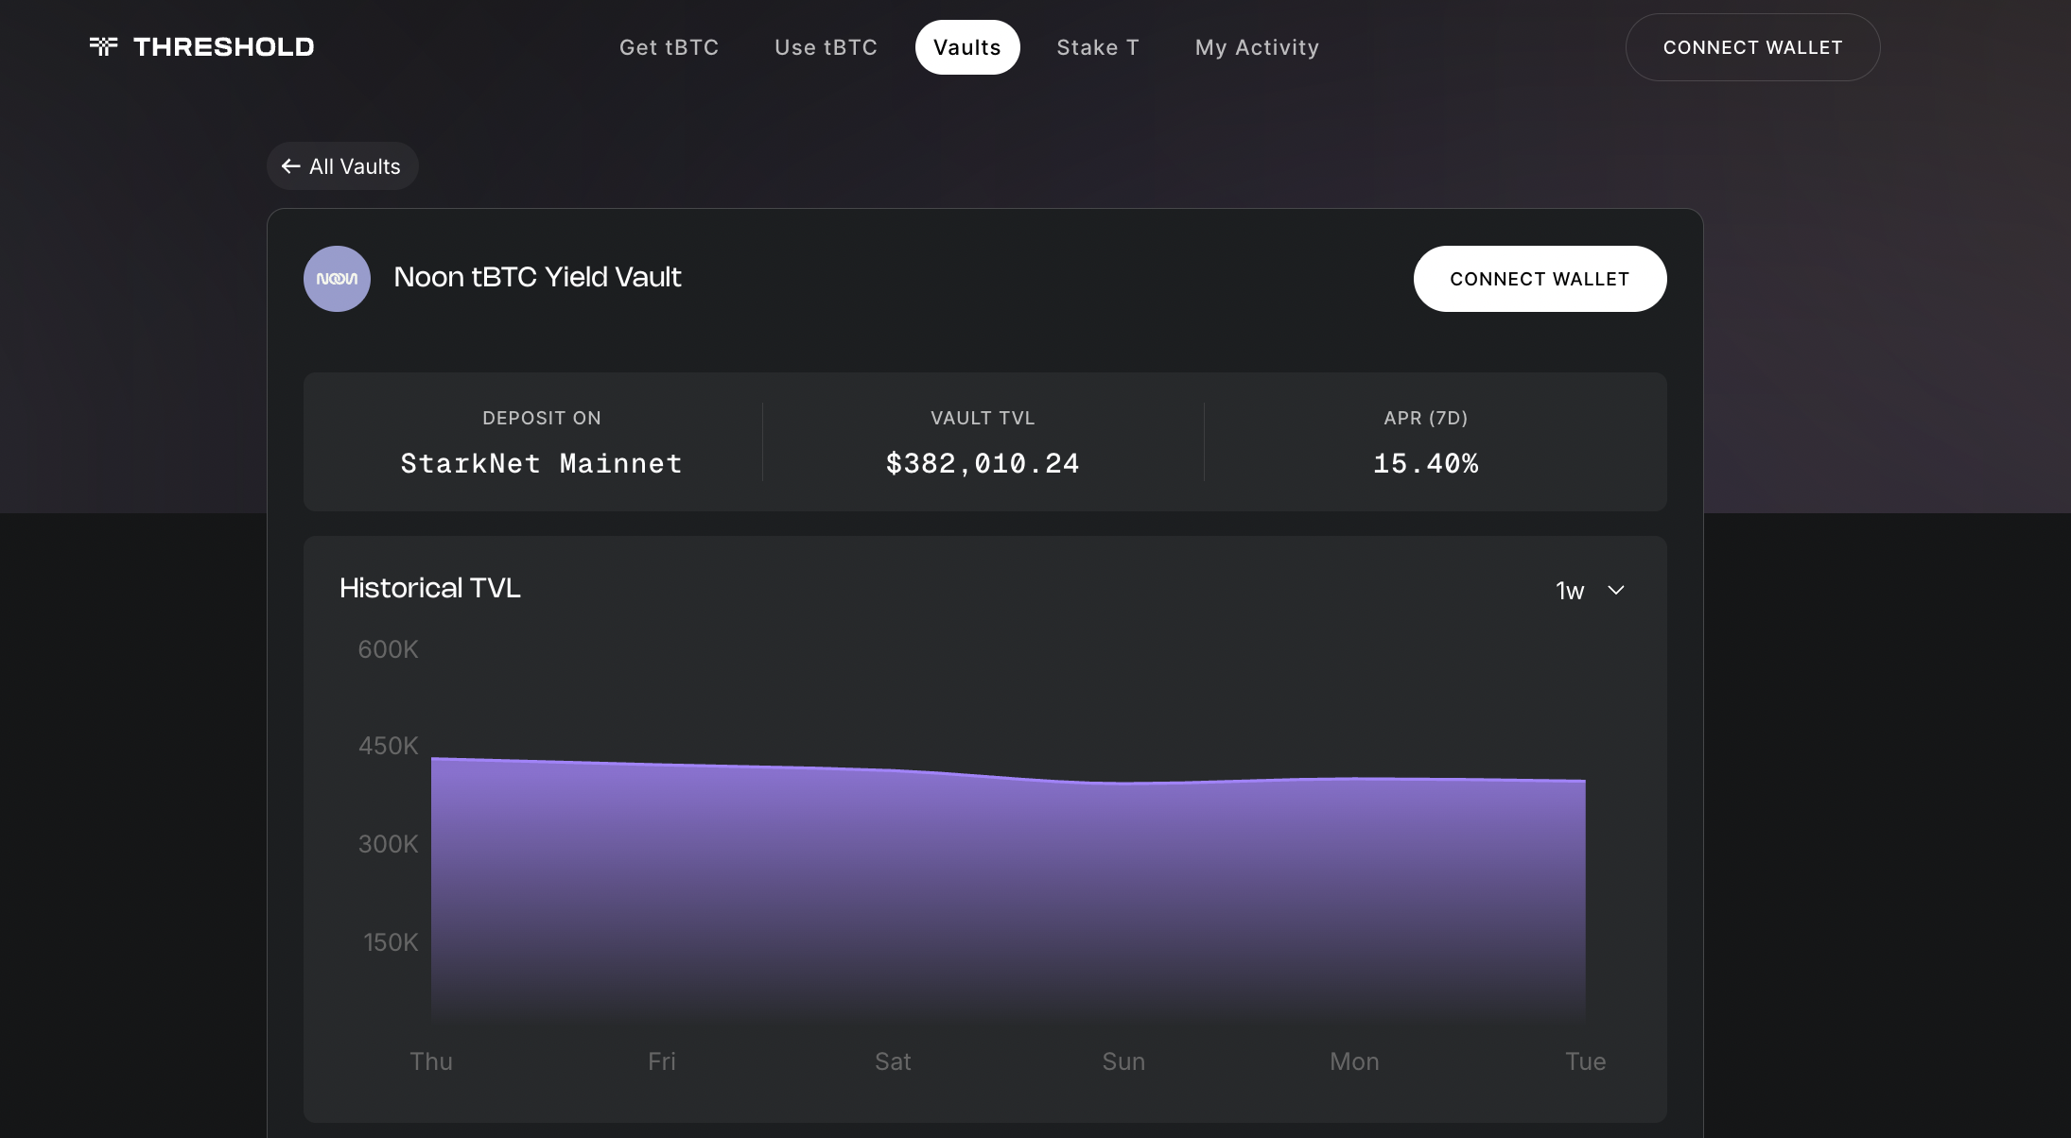Click the Noon tBTC Yield Vault title
Image resolution: width=2071 pixels, height=1138 pixels.
click(536, 277)
